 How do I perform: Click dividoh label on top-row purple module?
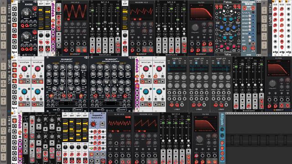[53, 10]
